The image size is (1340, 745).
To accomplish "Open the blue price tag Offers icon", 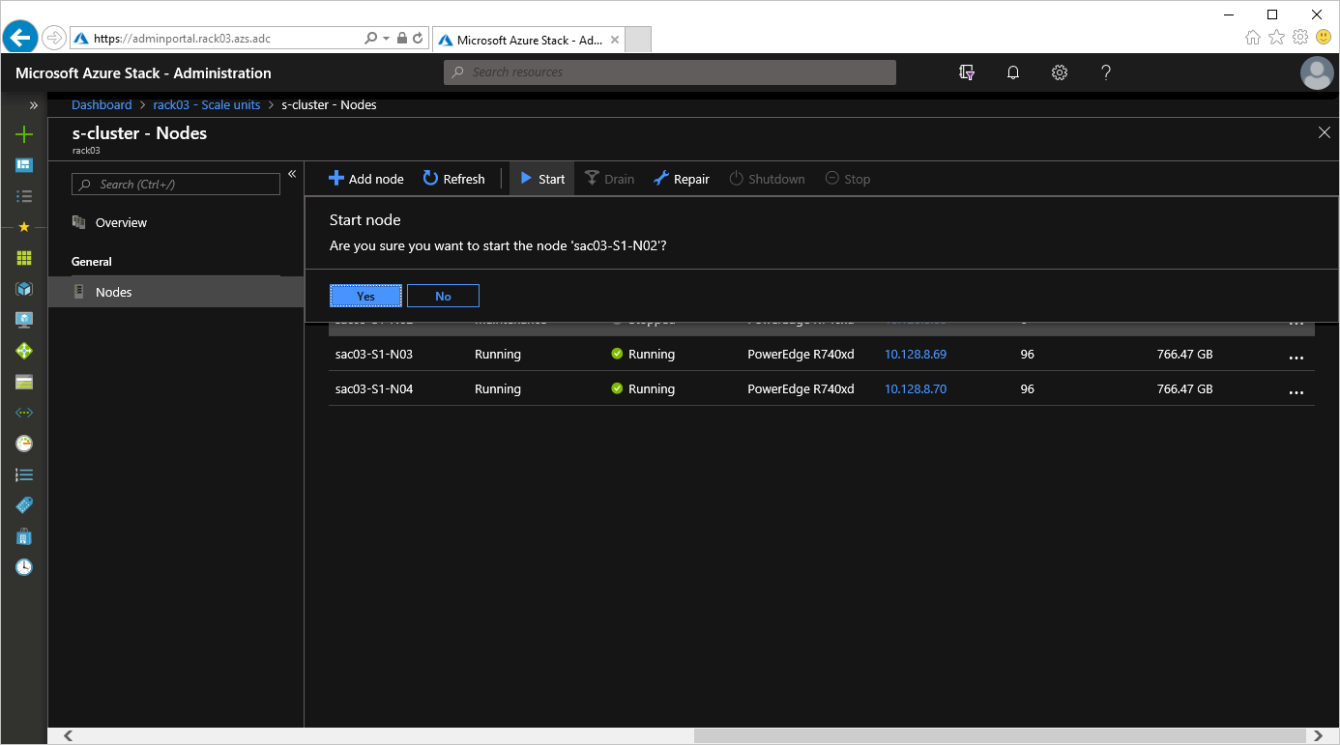I will (24, 505).
